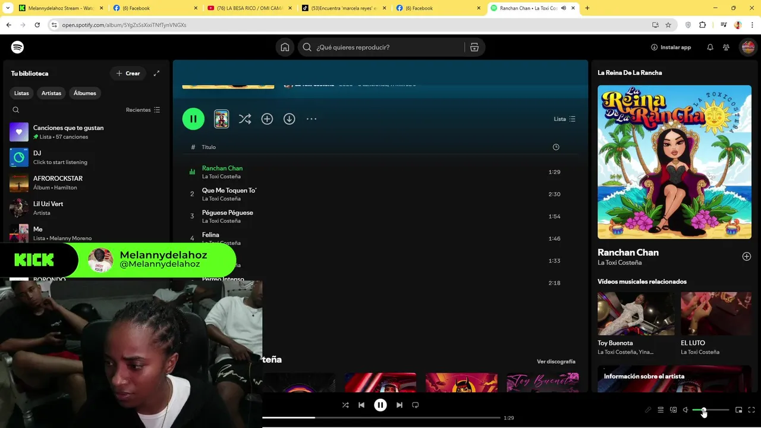Open the play queue
761x428 pixels.
click(x=661, y=410)
